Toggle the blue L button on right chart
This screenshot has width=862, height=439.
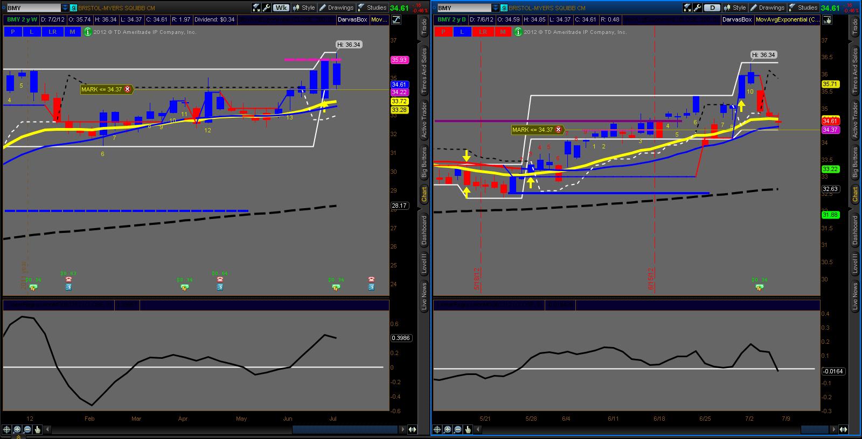[462, 32]
